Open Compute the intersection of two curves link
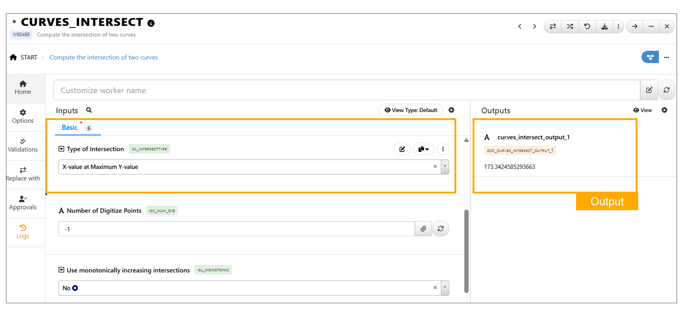 [104, 57]
